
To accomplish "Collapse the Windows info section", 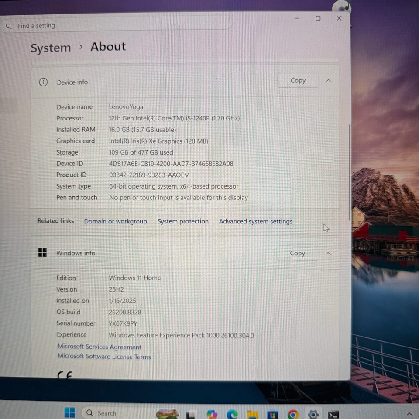I will click(328, 253).
